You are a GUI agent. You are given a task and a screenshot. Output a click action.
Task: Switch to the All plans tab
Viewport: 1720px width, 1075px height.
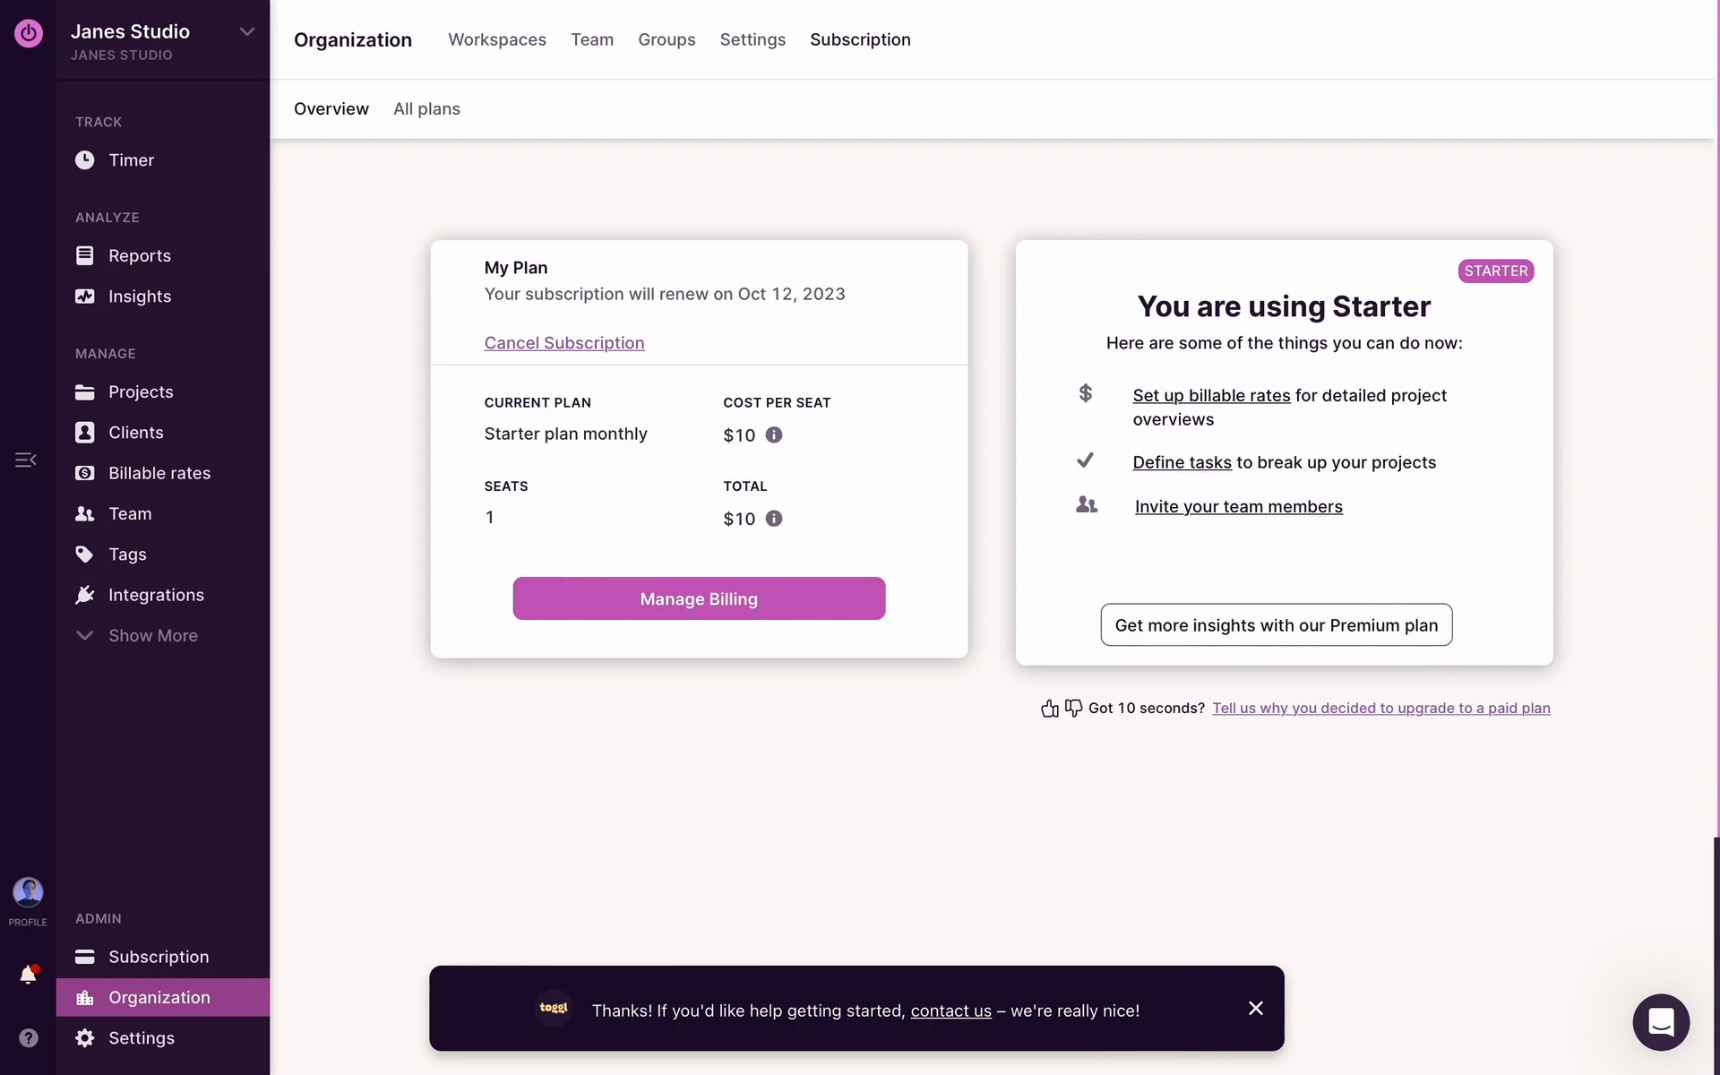[426, 108]
